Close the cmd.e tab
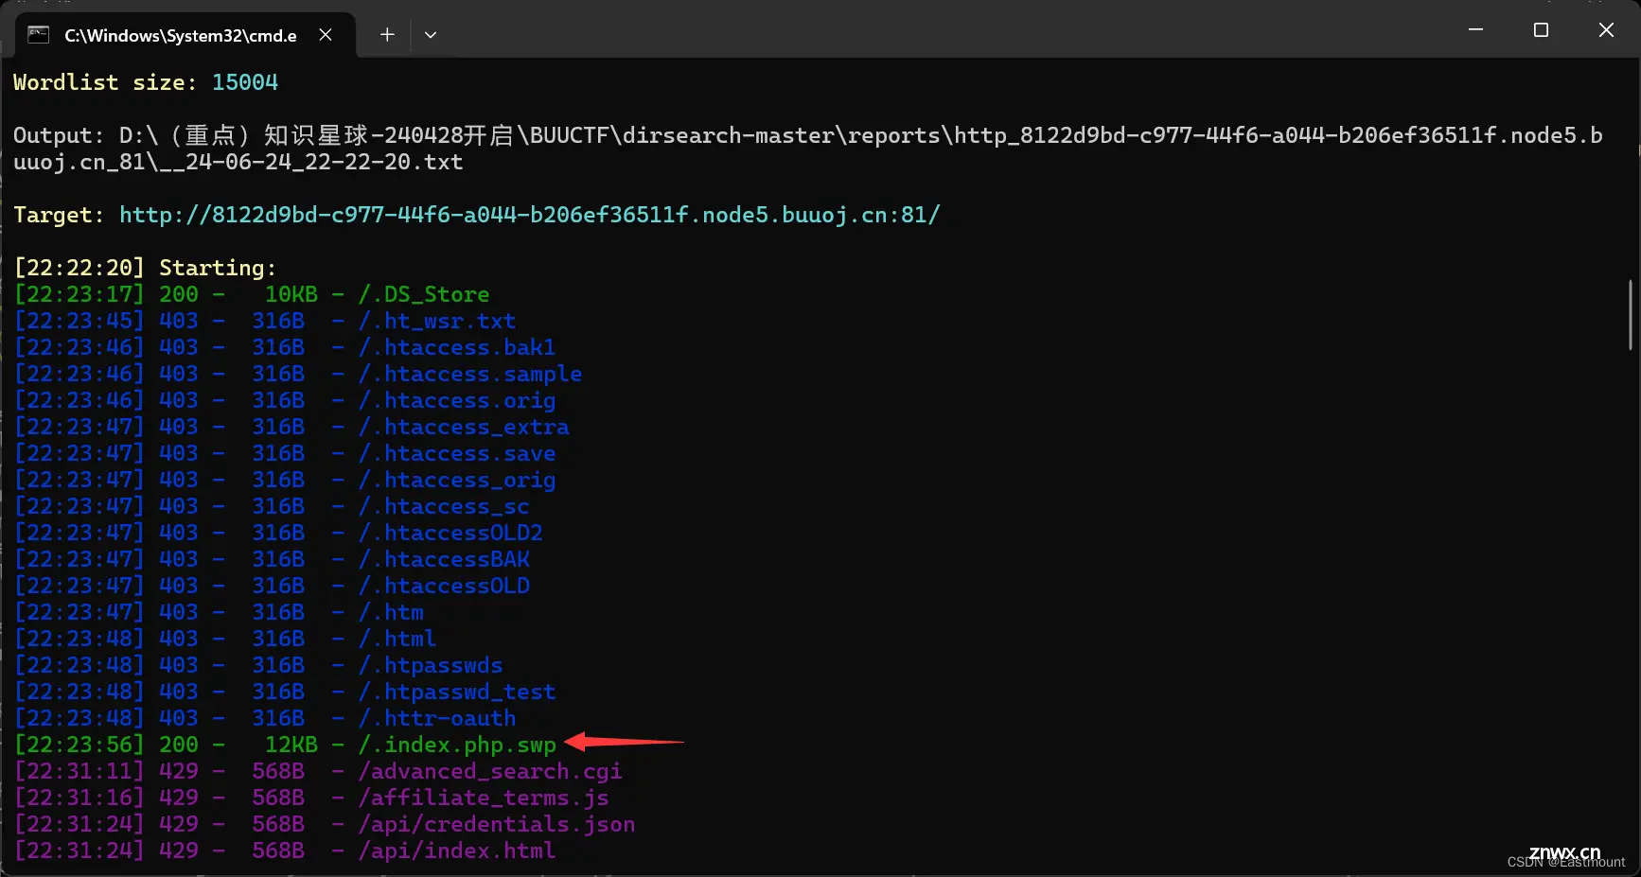This screenshot has width=1641, height=877. coord(326,35)
